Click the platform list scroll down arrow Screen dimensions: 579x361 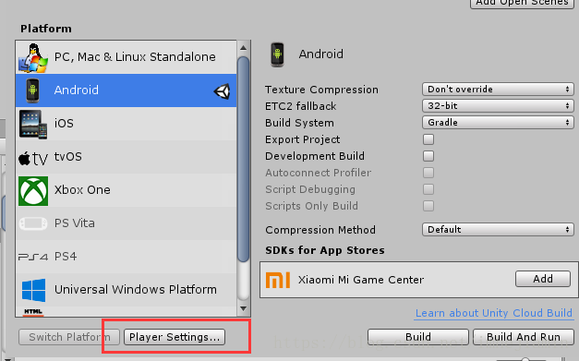pyautogui.click(x=244, y=308)
